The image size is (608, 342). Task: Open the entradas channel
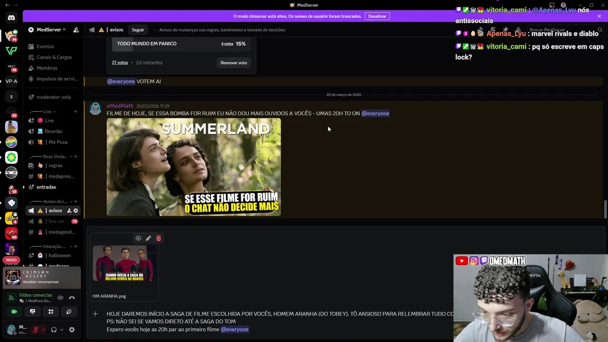pos(52,187)
